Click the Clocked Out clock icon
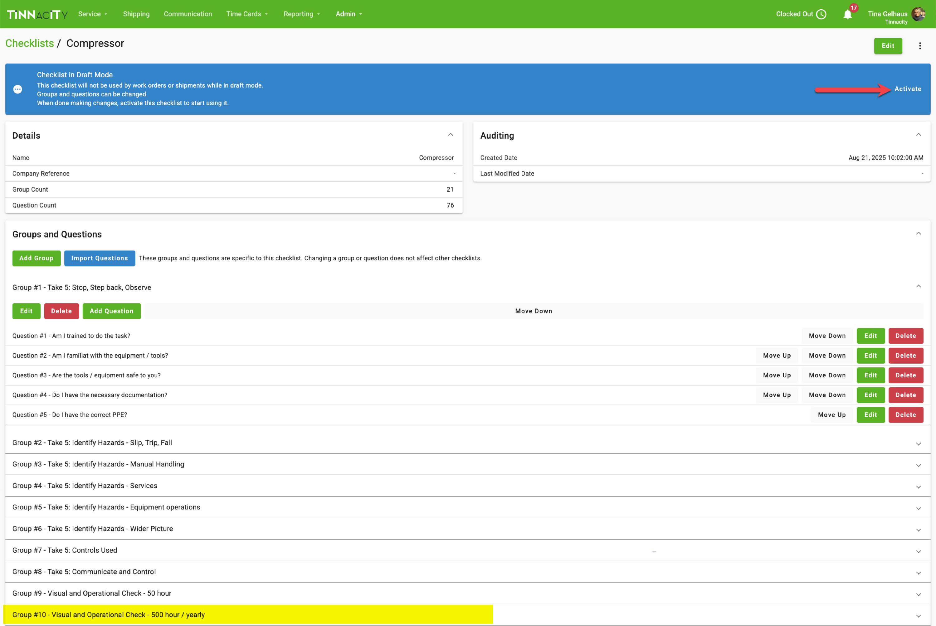Screen dimensions: 936x626 pos(821,14)
